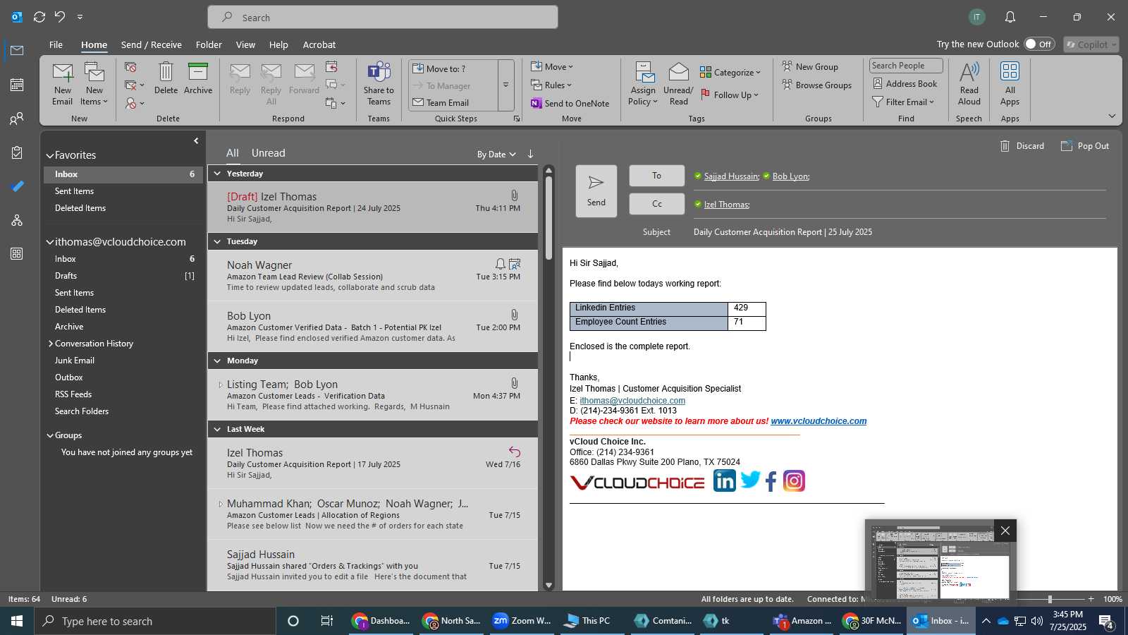Open the www.vcloudchoice.com link
The height and width of the screenshot is (635, 1128).
tap(819, 421)
